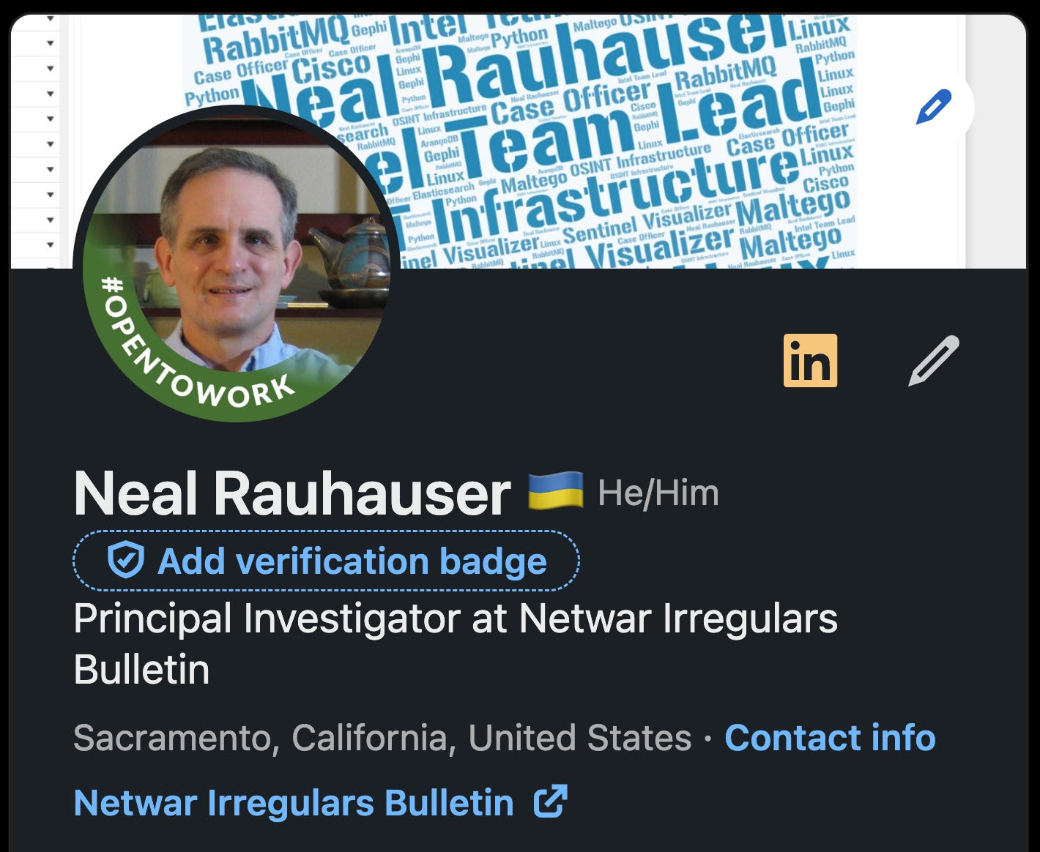Expand the topmost dropdown arrow in left column
The height and width of the screenshot is (852, 1040).
[51, 18]
